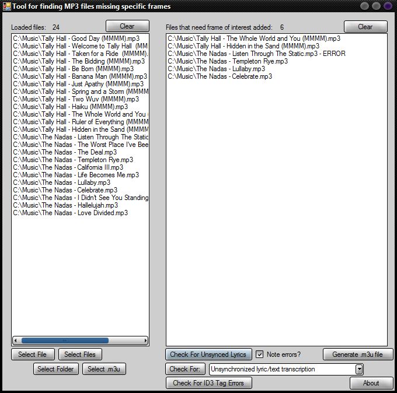
Task: Select Welcome to Tally Hall in loaded files
Action: tap(80, 46)
